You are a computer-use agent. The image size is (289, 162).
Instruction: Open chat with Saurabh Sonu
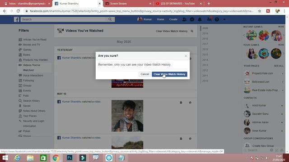click(260, 114)
